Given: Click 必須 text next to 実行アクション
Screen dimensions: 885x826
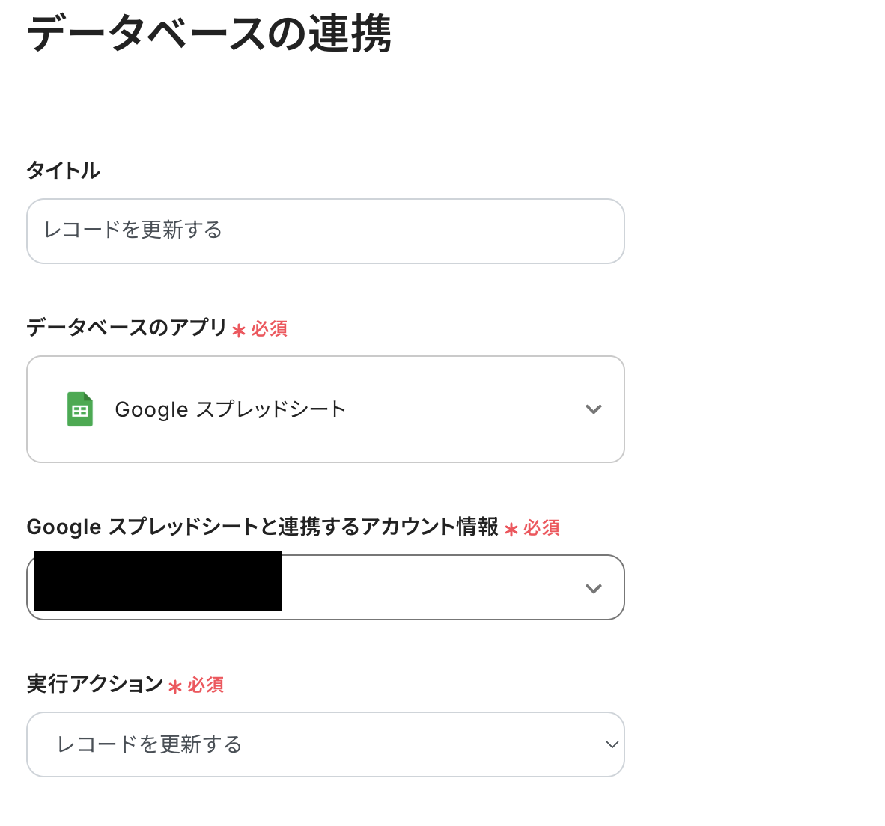Looking at the screenshot, I should click(206, 685).
